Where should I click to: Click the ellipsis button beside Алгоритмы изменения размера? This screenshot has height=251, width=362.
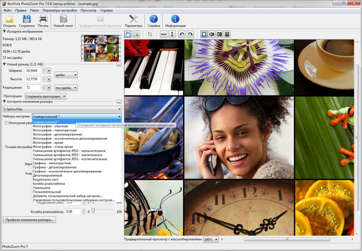[x=119, y=101]
